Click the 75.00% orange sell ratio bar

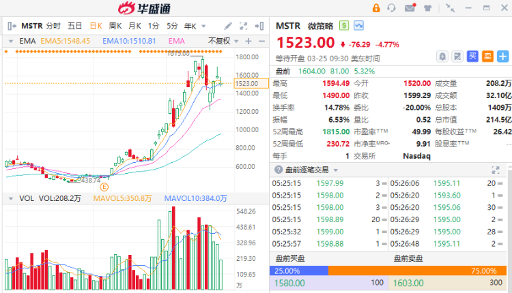417,271
